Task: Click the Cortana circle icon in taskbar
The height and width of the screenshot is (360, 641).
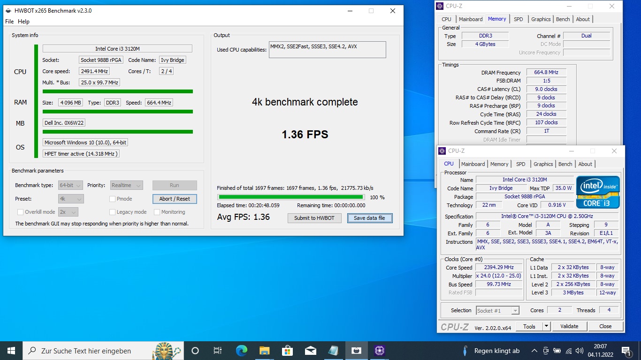Action: point(195,351)
